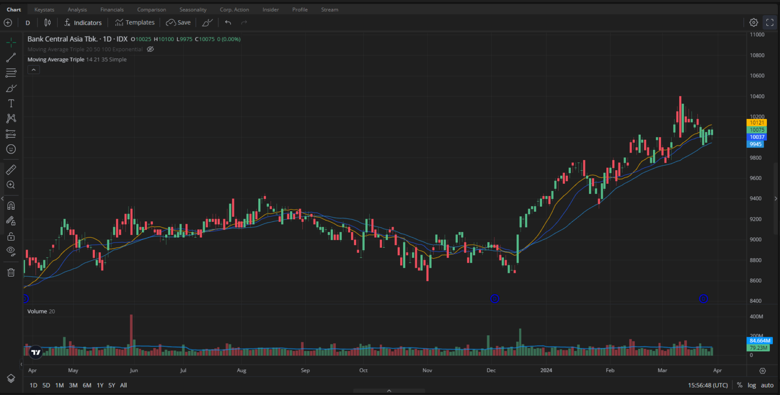Toggle percent scale mode
This screenshot has height=395, width=780.
click(739, 385)
